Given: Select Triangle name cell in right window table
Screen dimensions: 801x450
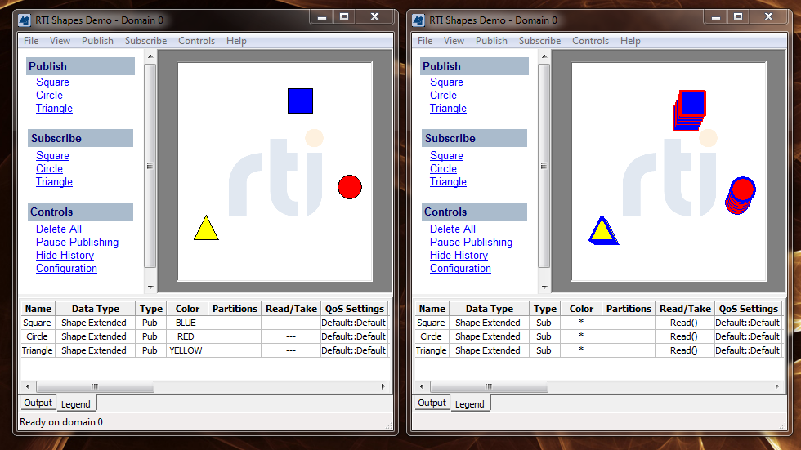Looking at the screenshot, I should [432, 350].
